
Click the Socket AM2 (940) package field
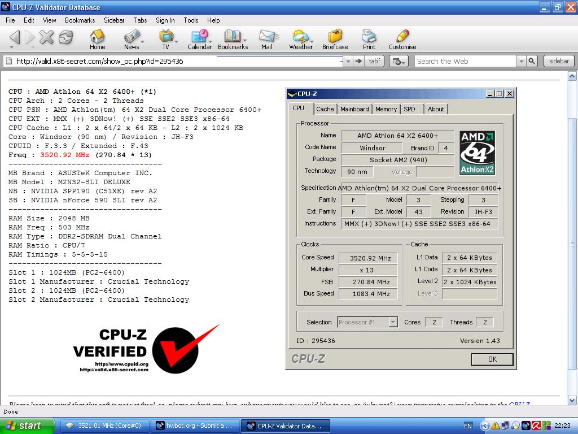[x=398, y=160]
